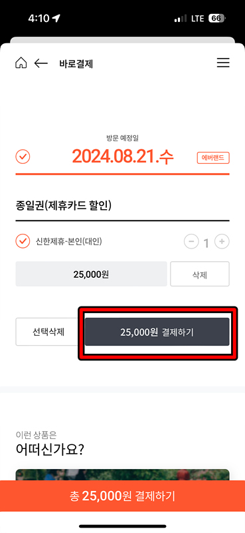
Task: Go back using the left arrow icon
Action: click(41, 63)
